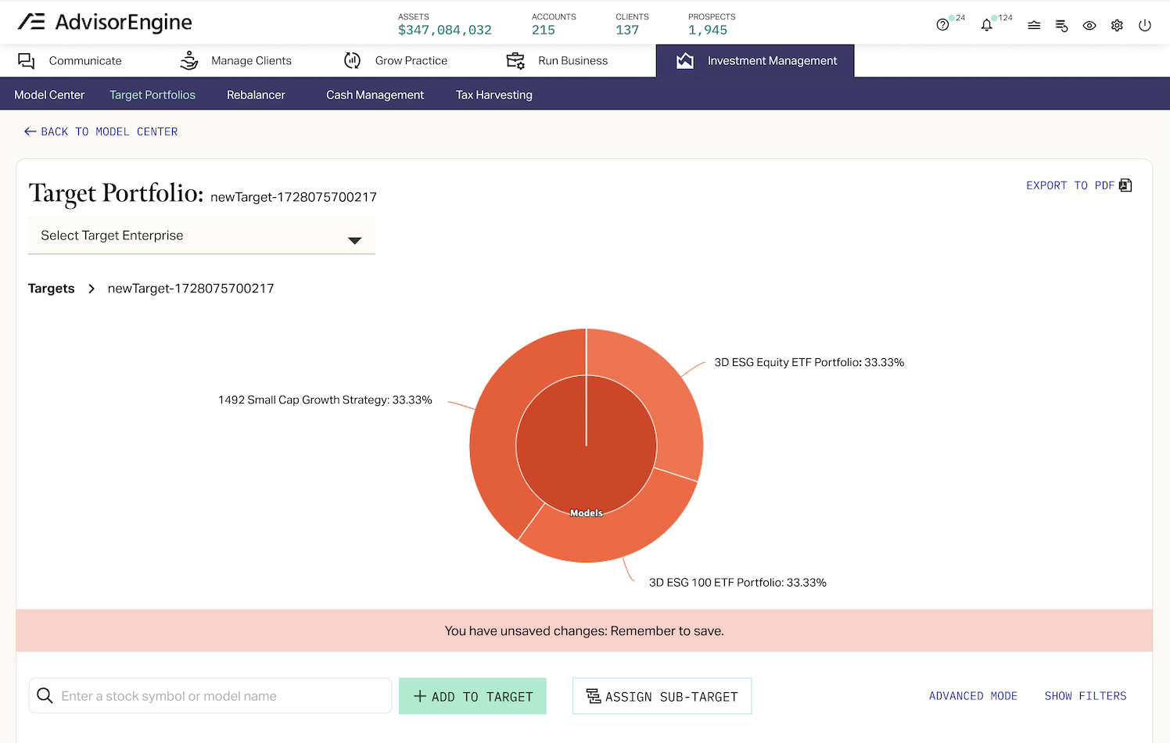Select the Target Portfolios tab
The width and height of the screenshot is (1170, 743).
tap(153, 95)
